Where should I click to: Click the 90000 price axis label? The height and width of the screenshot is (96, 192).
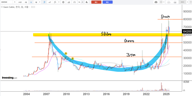187,11
